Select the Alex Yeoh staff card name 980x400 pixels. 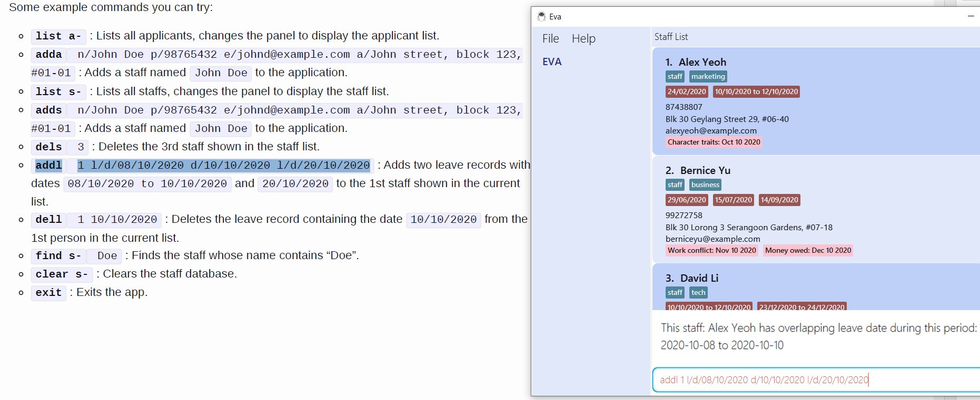pyautogui.click(x=702, y=62)
